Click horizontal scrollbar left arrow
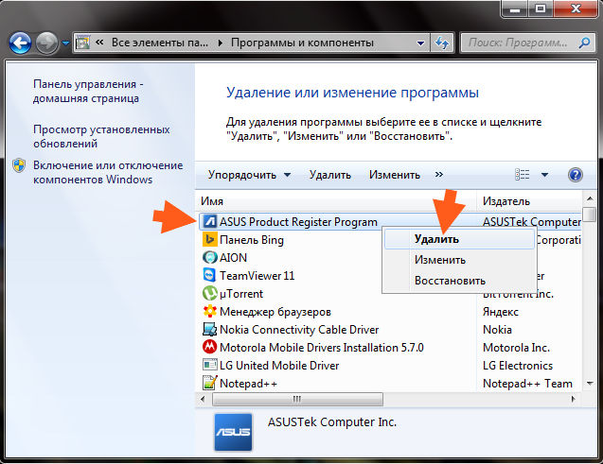 click(x=203, y=399)
